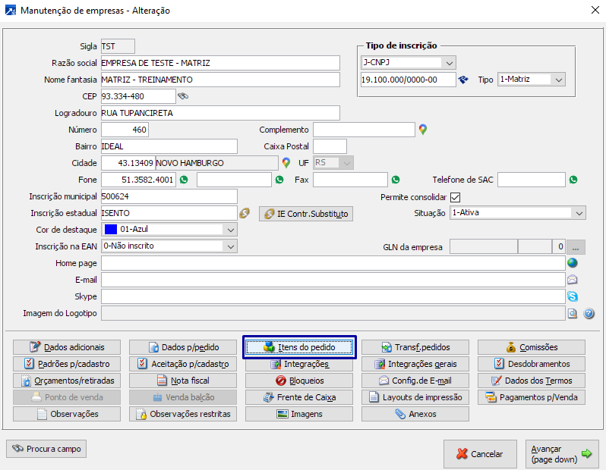This screenshot has width=606, height=470.
Task: Expand the Tipo 1-Matriz dropdown
Action: pyautogui.click(x=559, y=79)
